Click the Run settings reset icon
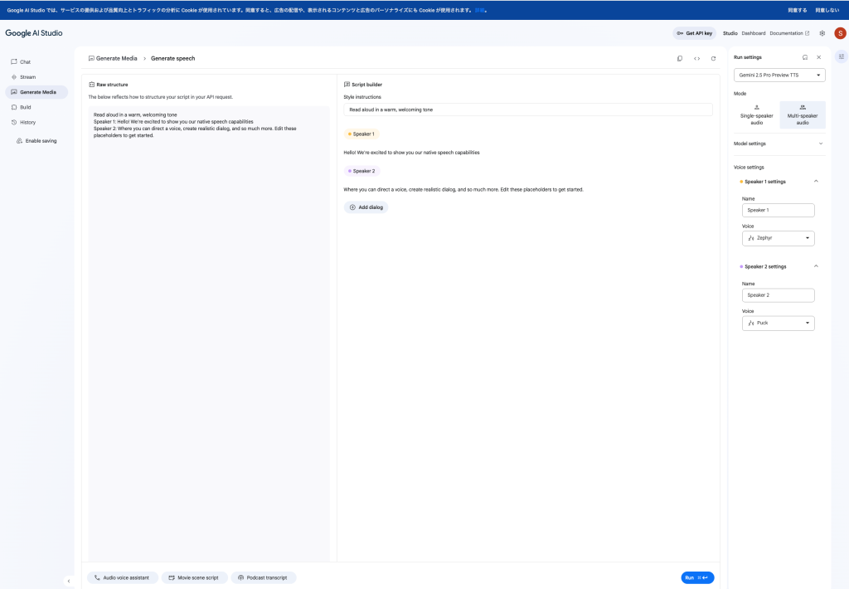849x589 pixels. 804,57
